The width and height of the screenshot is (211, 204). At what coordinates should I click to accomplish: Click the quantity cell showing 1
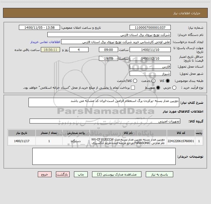pyautogui.click(x=49, y=141)
